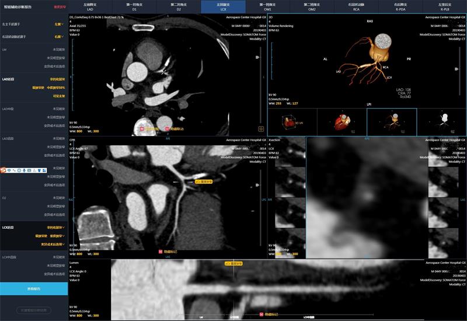Select the D2 segment row in report panel

(34, 206)
